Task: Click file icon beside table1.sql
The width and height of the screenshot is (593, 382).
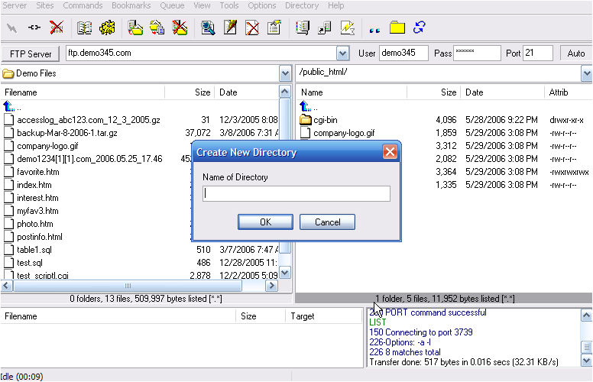Action: click(x=8, y=250)
